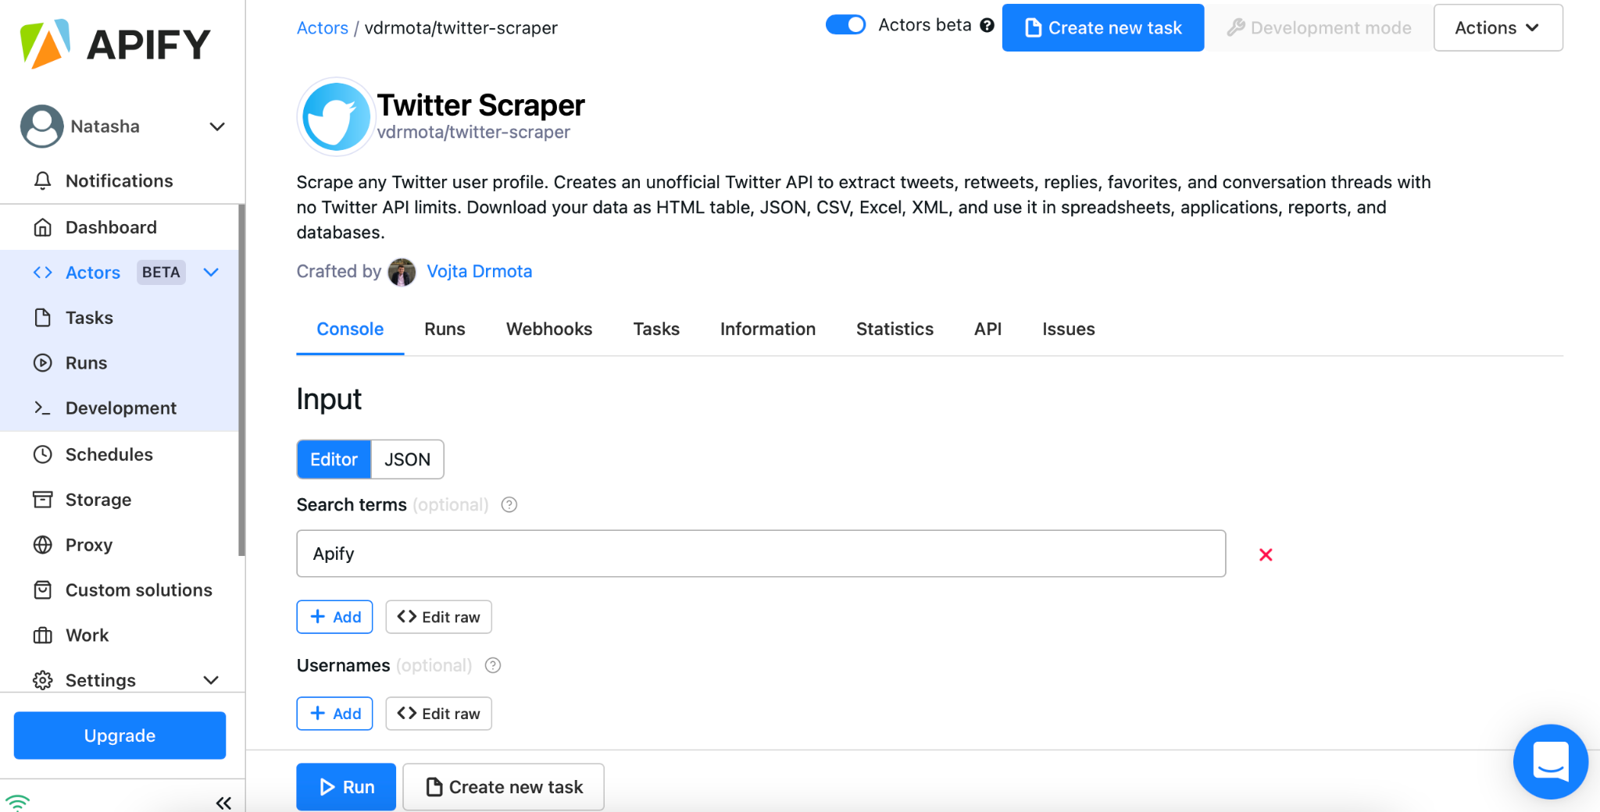Open the Runs tab
The width and height of the screenshot is (1600, 812).
445,329
